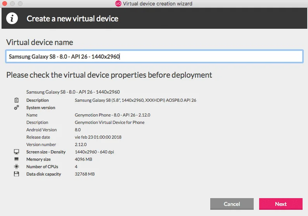Click the clipboard icon beside Description
Image resolution: width=308 pixels, height=216 pixels.
17,100
